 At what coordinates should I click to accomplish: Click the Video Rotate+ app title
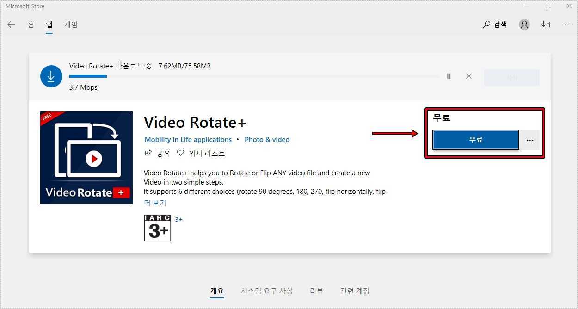pyautogui.click(x=195, y=122)
